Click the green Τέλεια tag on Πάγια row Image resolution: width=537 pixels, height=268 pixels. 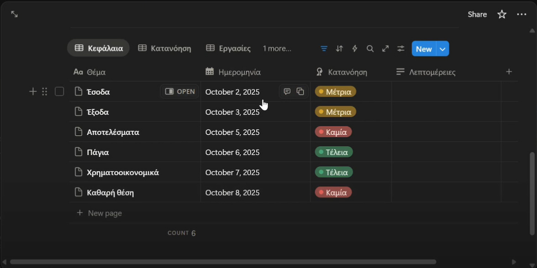[x=334, y=152]
